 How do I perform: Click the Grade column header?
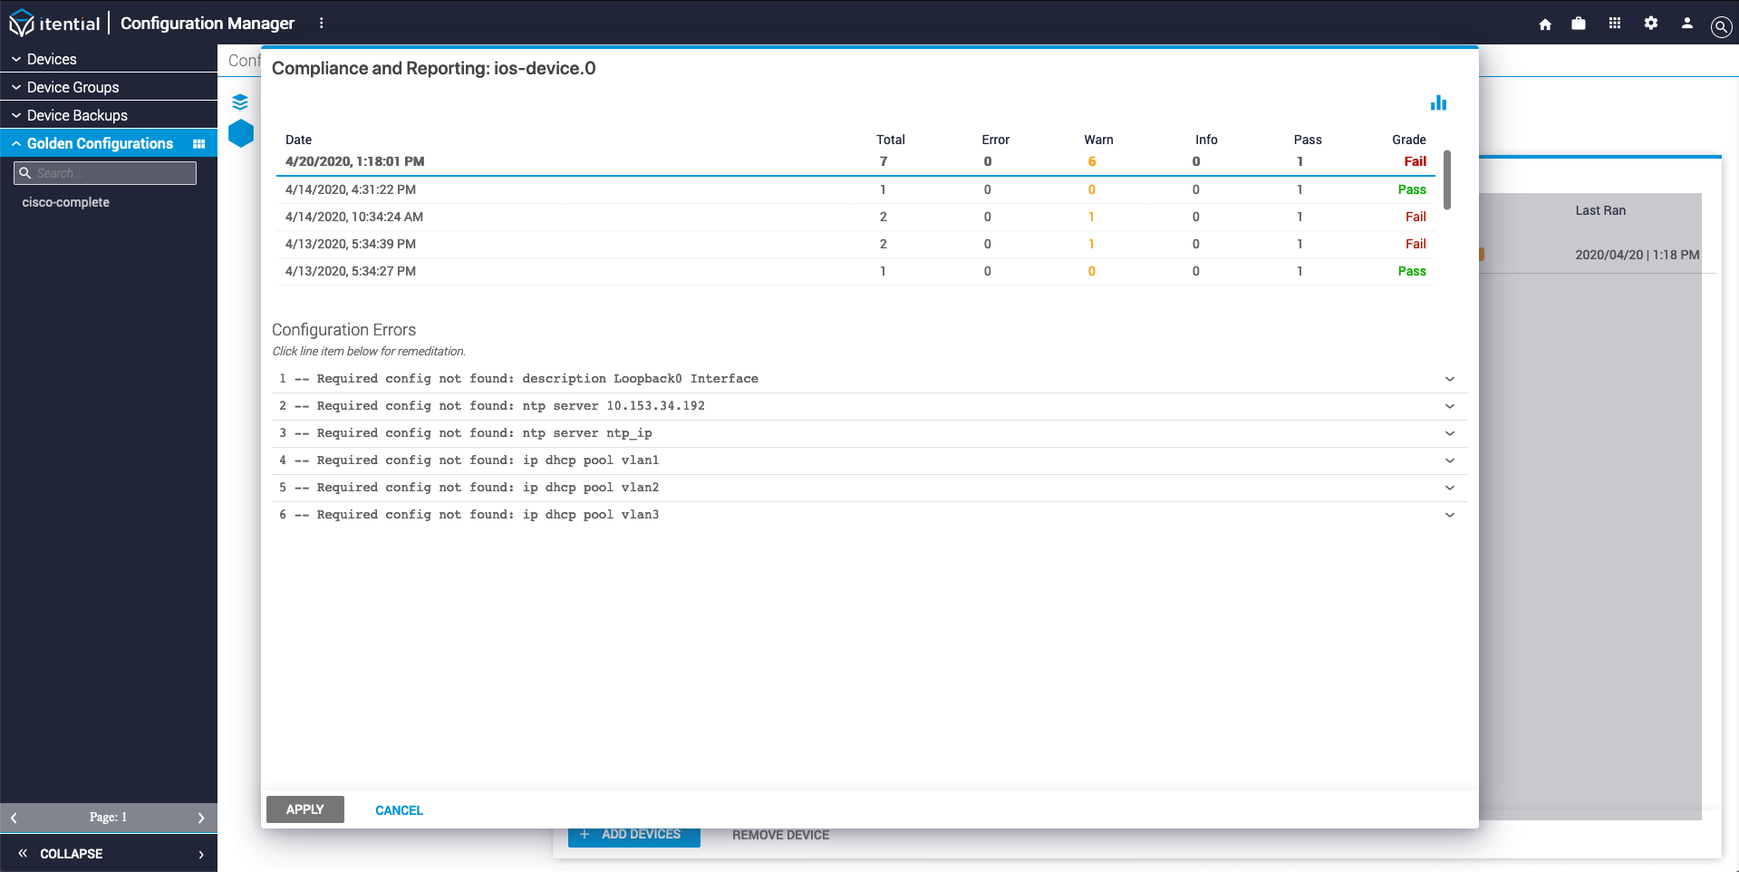point(1409,140)
